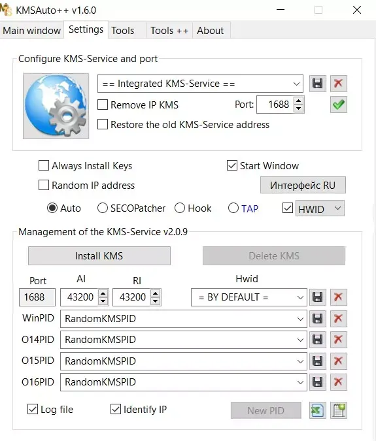Decrease the top Port value 1688
Viewport: 376px width, 441px height.
point(299,108)
